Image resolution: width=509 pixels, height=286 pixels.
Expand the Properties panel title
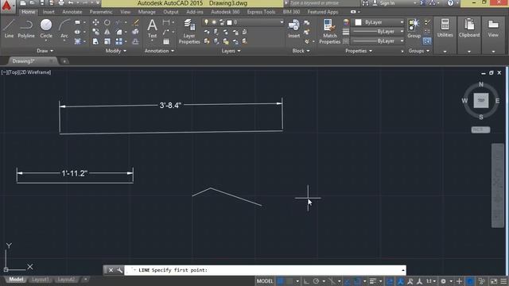359,51
